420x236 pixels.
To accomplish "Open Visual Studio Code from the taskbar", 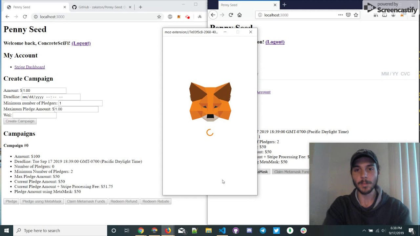I will [x=222, y=230].
